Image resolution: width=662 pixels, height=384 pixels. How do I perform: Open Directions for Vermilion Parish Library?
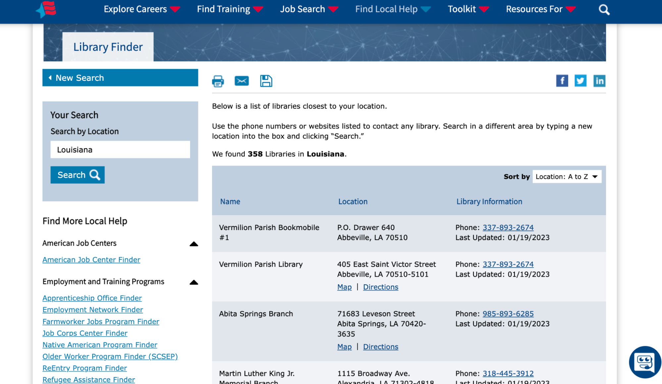[x=381, y=287]
